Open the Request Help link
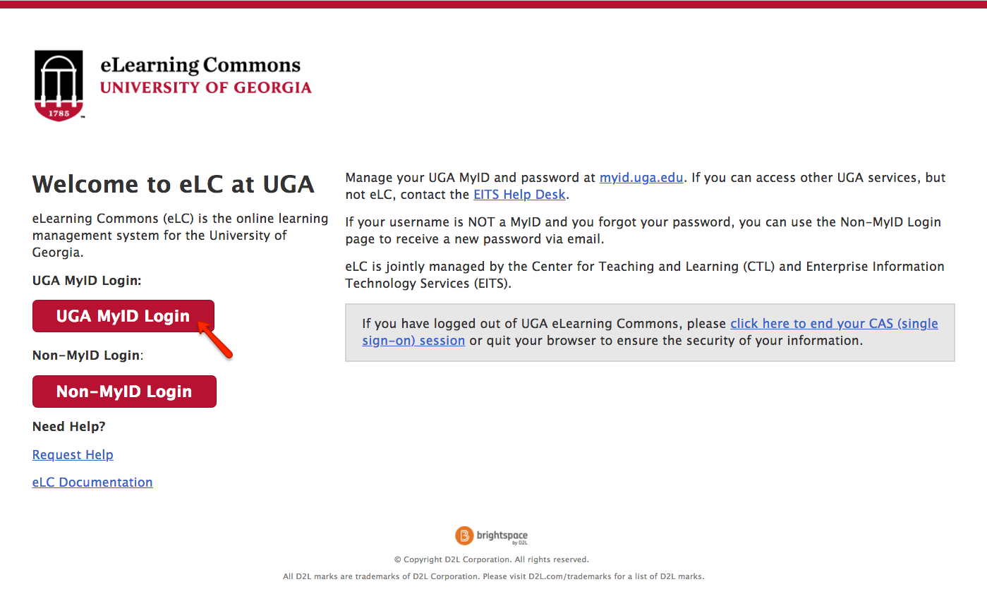 click(73, 455)
